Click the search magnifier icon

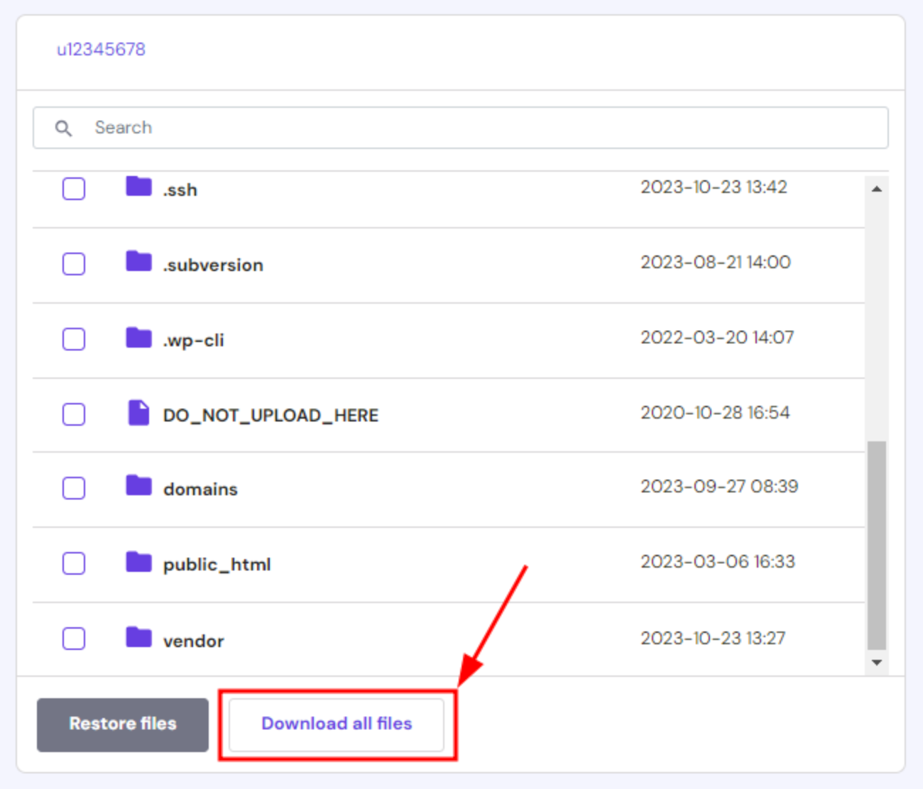pyautogui.click(x=63, y=128)
